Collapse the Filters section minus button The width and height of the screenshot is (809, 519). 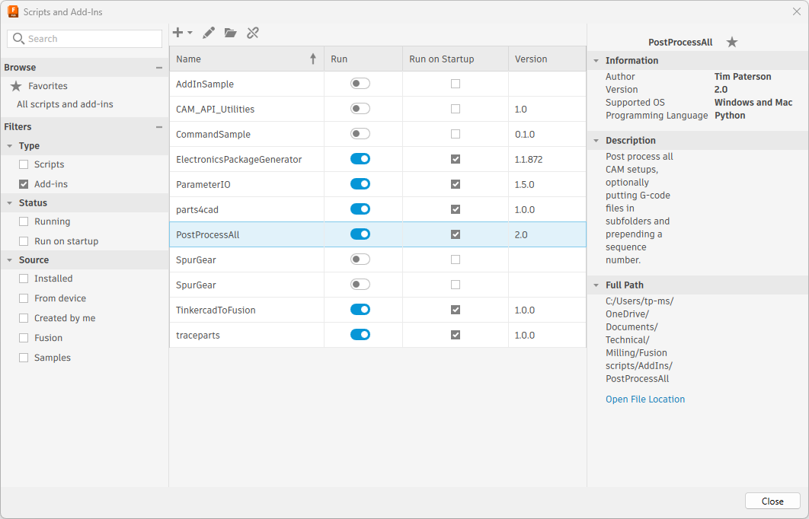click(x=159, y=127)
